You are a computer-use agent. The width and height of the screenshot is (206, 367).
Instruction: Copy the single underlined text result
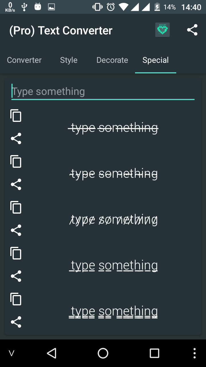coord(16,253)
